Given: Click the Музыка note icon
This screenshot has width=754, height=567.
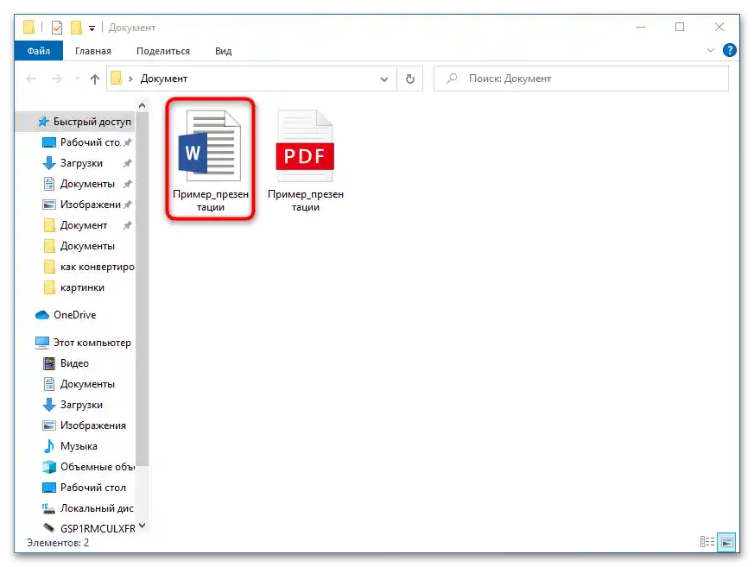Looking at the screenshot, I should (x=48, y=446).
